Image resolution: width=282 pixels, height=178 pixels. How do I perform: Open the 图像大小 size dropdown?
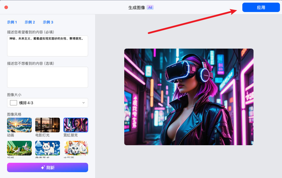47,103
